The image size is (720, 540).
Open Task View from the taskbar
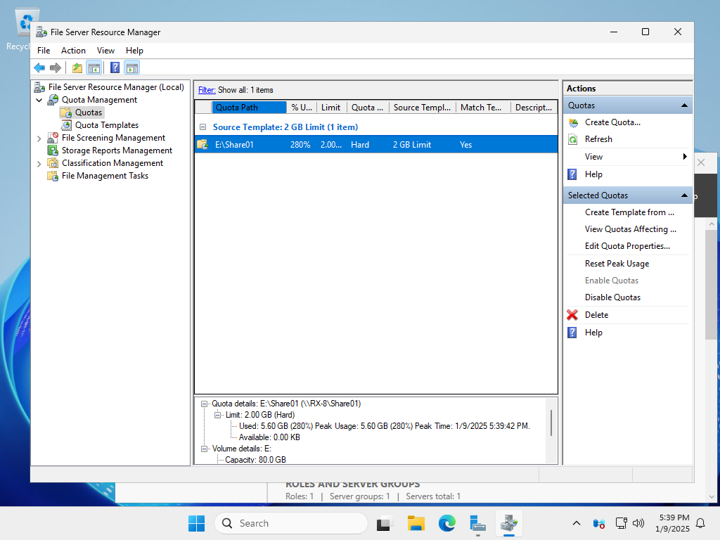coord(384,523)
